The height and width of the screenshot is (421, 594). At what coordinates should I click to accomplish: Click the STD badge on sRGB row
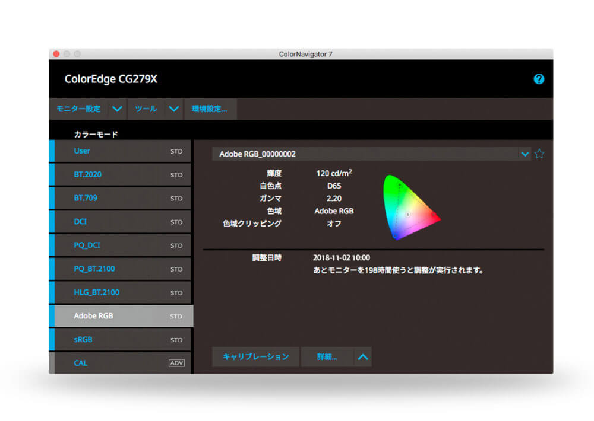pyautogui.click(x=176, y=340)
